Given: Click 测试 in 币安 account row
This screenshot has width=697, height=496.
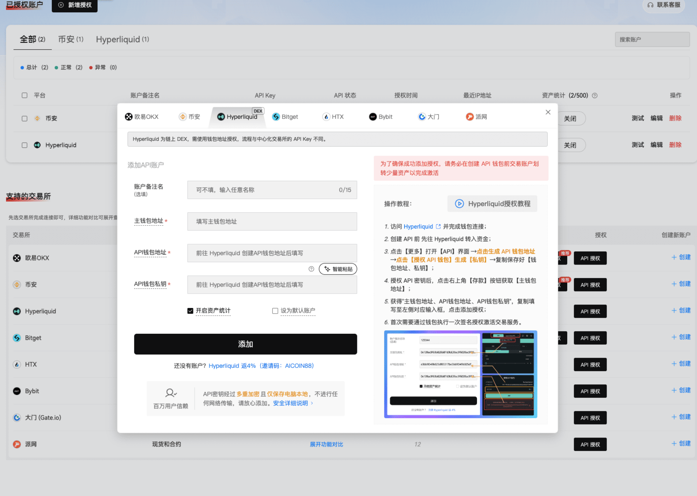Looking at the screenshot, I should click(x=638, y=118).
